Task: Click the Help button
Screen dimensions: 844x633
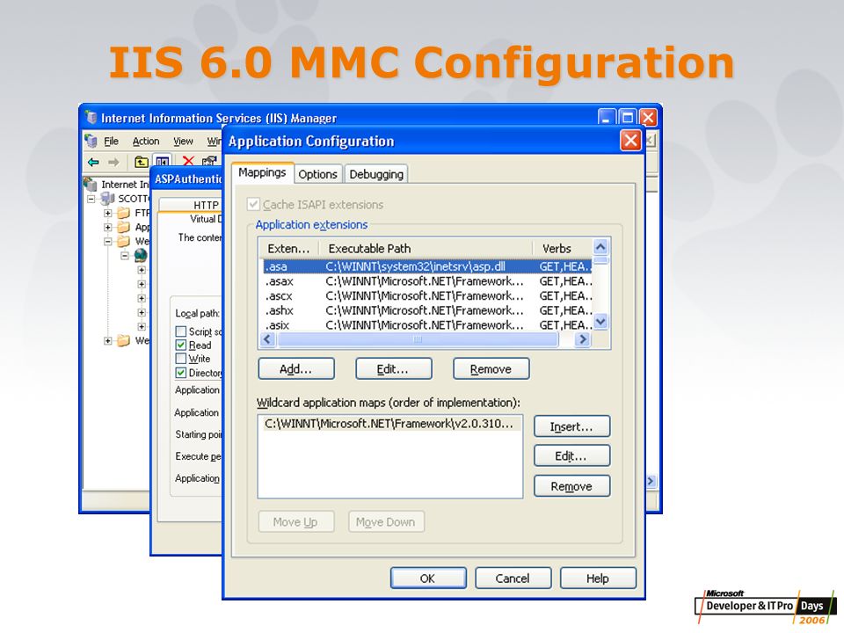Action: (x=598, y=578)
